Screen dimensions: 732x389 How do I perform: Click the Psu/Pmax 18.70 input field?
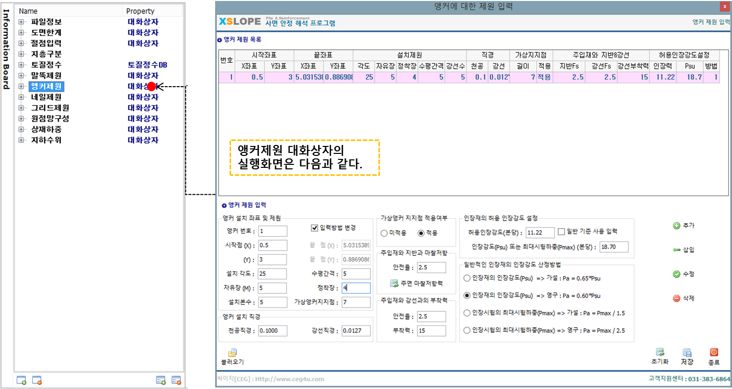tap(614, 247)
